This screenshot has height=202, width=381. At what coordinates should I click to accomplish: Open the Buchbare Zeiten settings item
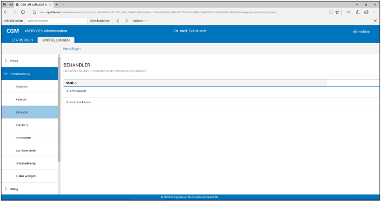pyautogui.click(x=30, y=151)
